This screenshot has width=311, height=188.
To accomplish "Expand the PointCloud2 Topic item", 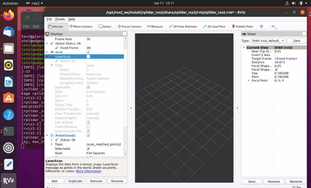I will [x=52, y=144].
